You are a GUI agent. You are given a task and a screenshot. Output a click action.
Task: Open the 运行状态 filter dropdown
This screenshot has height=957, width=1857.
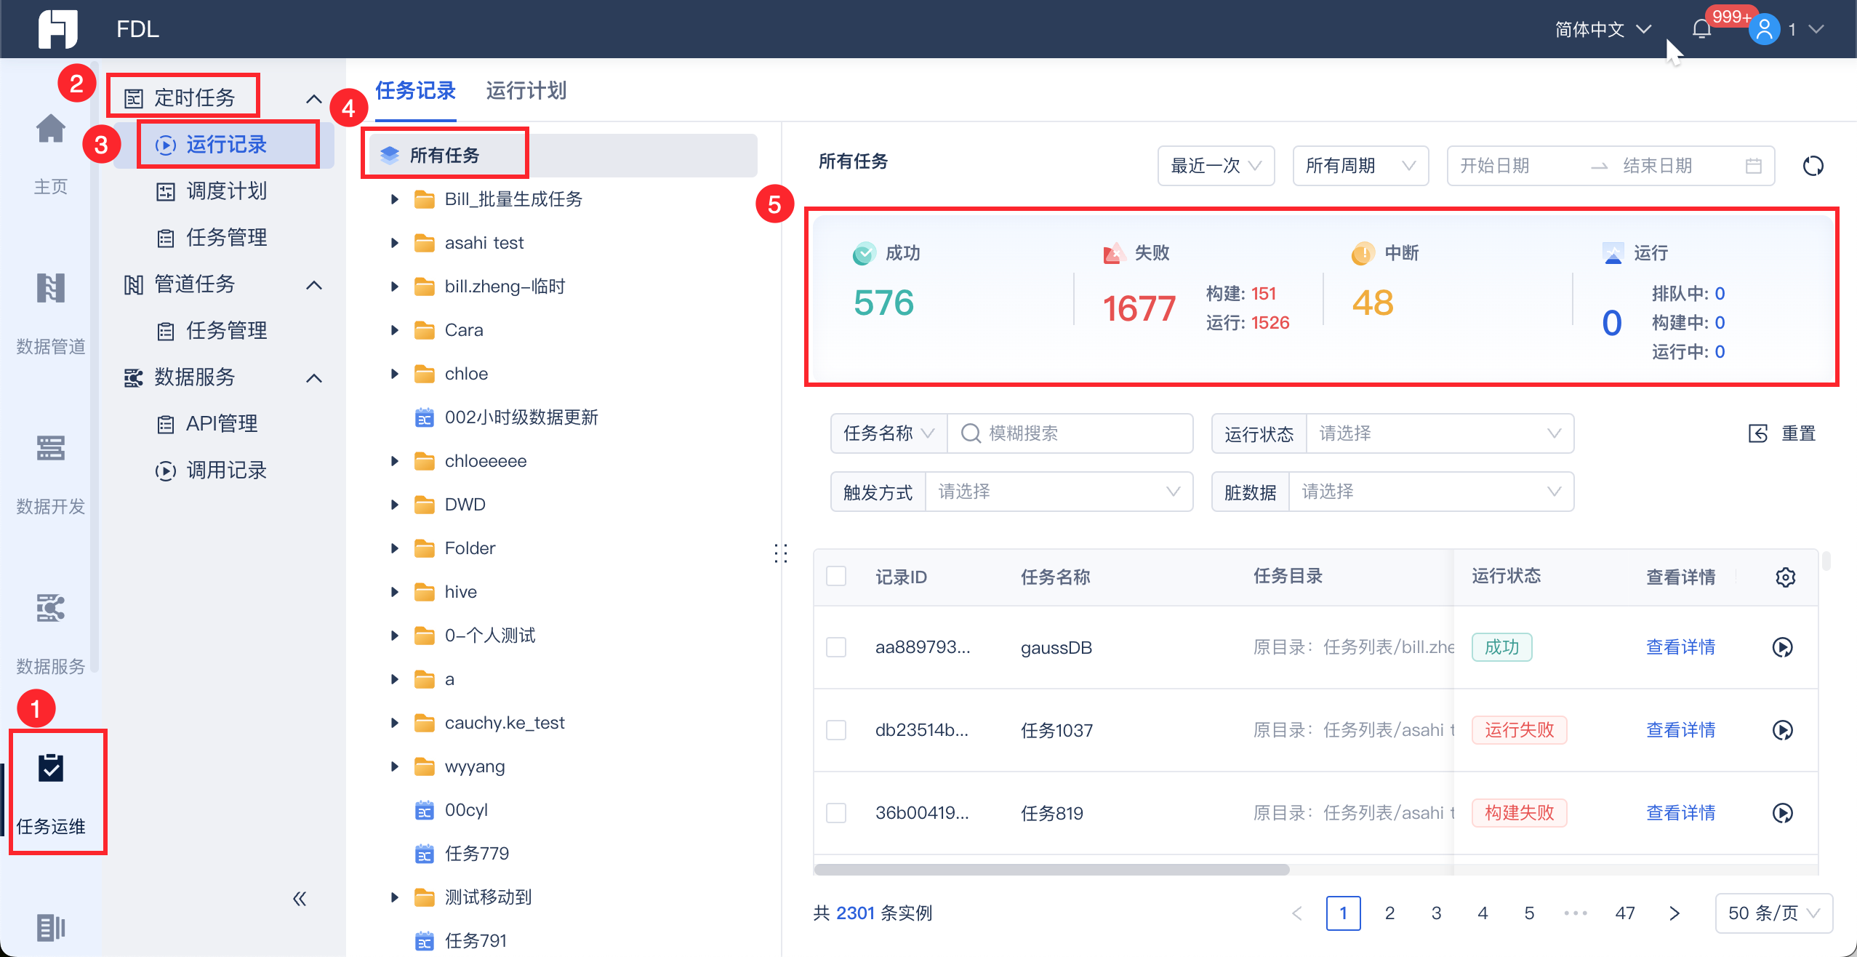pos(1438,434)
